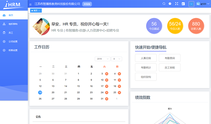Click the 员工 sidebar icon
The height and width of the screenshot is (124, 211).
(4, 33)
